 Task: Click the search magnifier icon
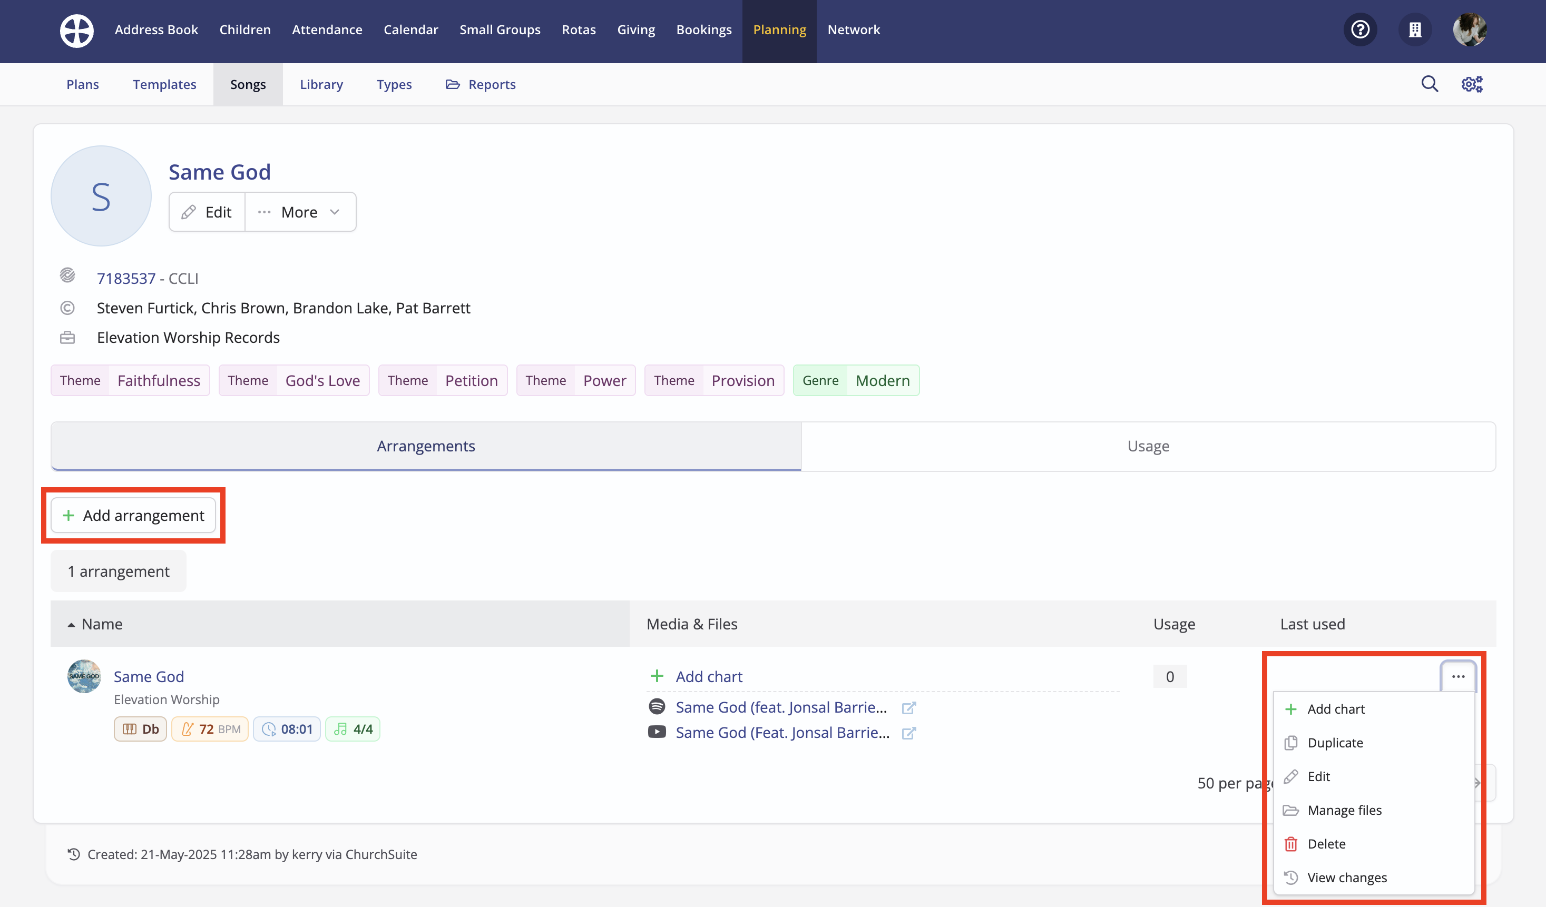pyautogui.click(x=1430, y=84)
